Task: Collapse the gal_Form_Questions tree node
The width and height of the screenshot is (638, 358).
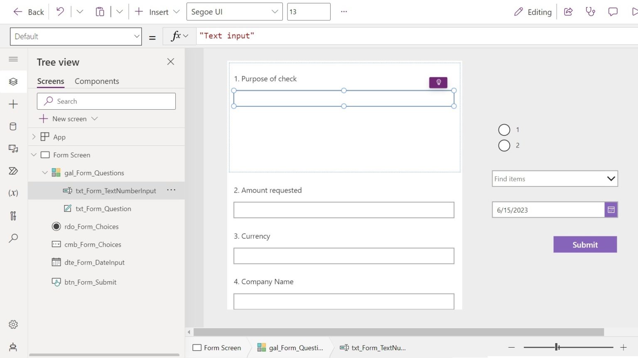Action: pos(45,173)
